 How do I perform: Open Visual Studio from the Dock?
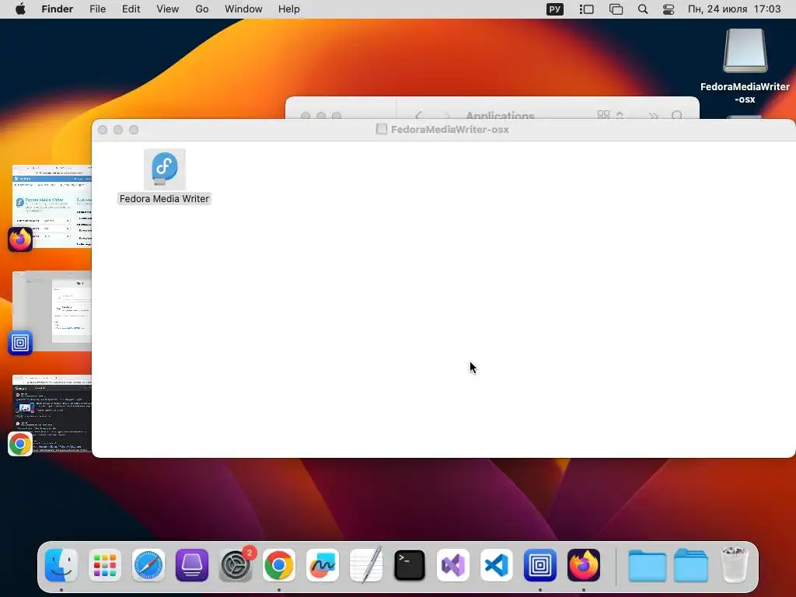click(x=453, y=565)
